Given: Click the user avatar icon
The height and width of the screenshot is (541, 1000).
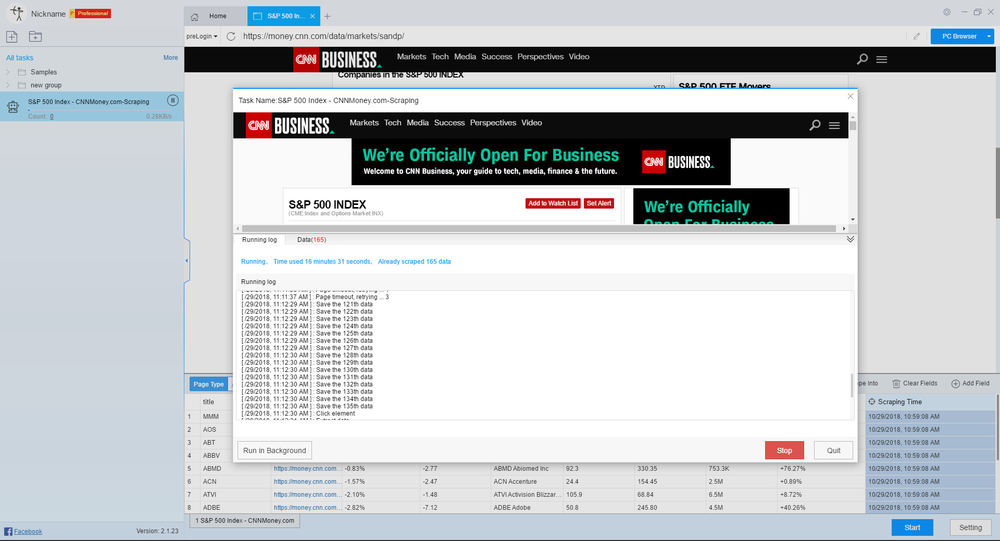Looking at the screenshot, I should [x=17, y=14].
